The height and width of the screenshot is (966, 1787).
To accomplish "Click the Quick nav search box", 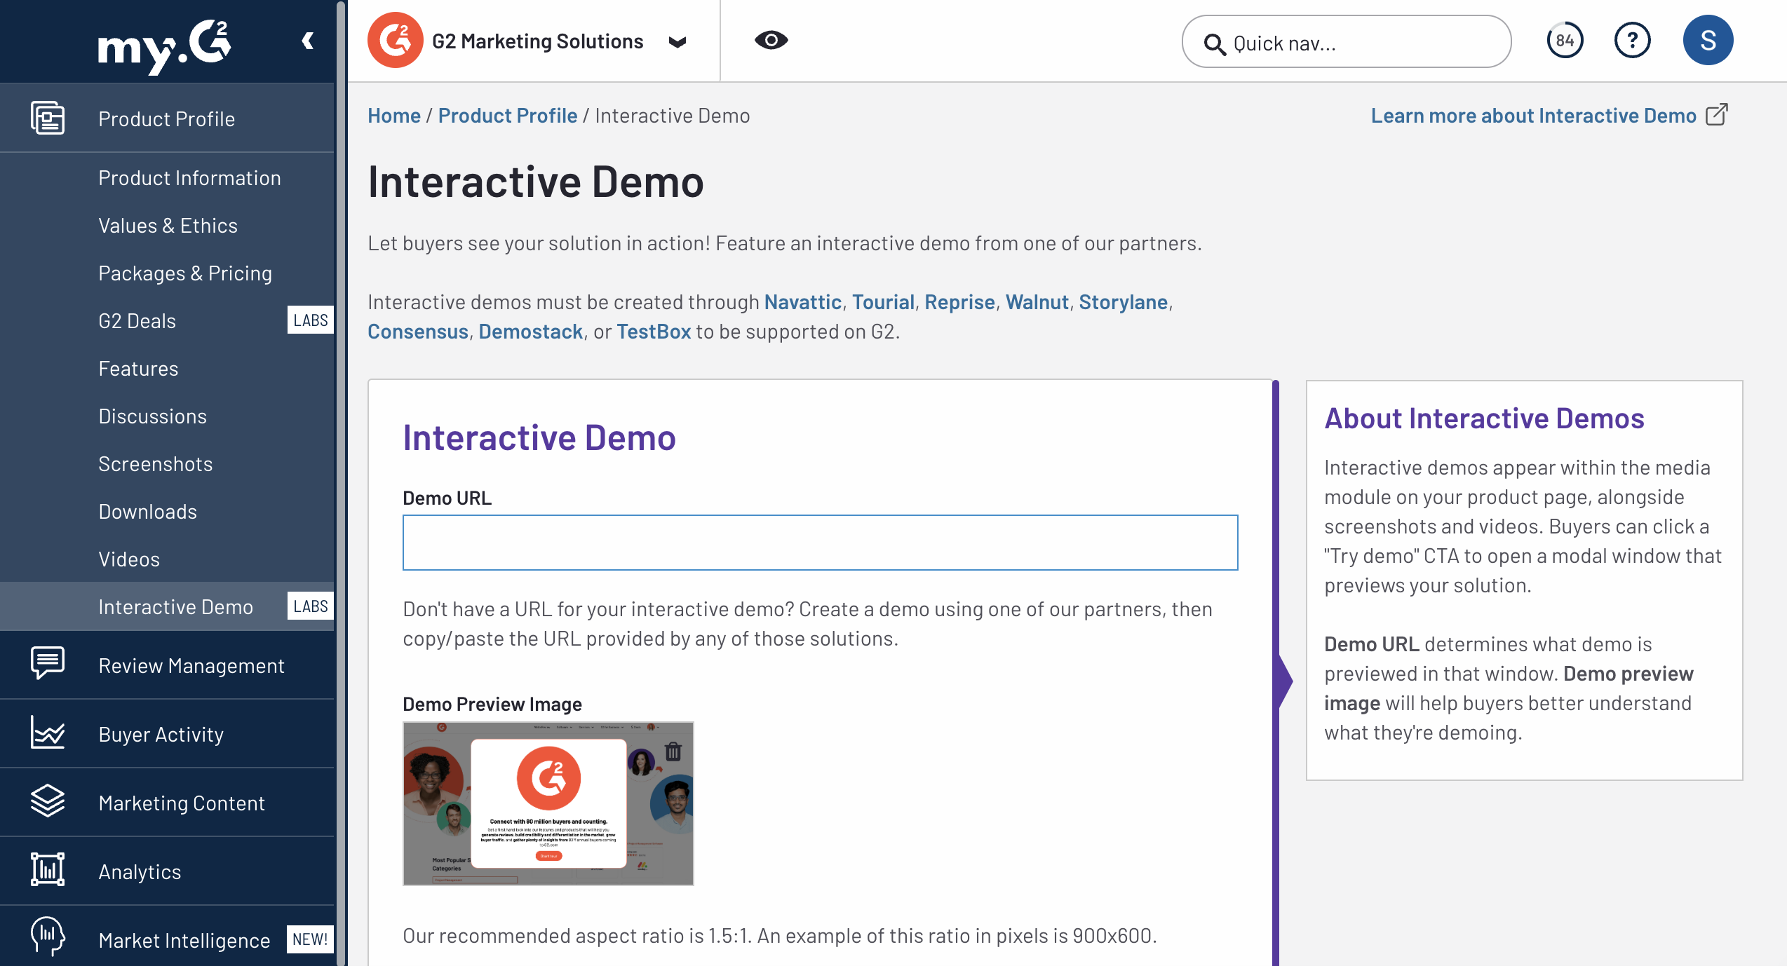I will [x=1346, y=42].
